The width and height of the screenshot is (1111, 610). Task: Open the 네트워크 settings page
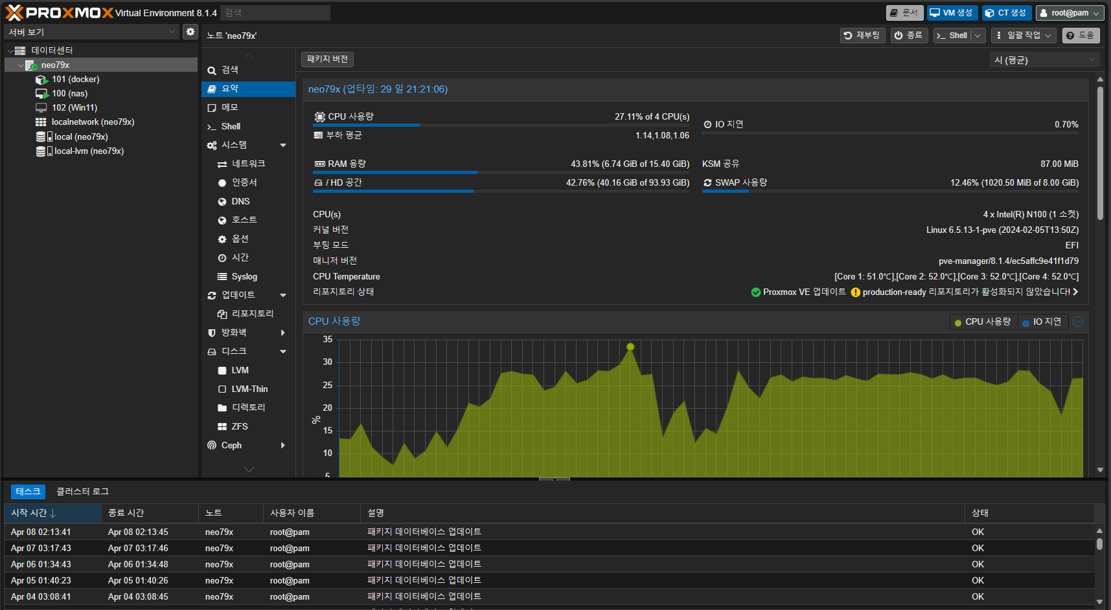(249, 164)
